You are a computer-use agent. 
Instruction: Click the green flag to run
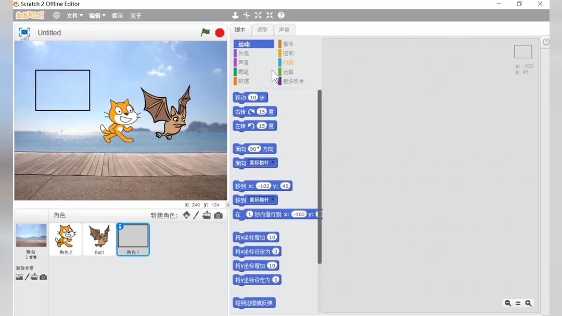(x=205, y=32)
